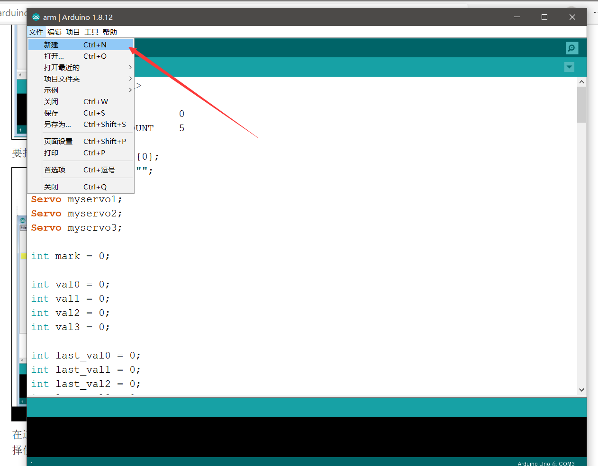Select 保存 Ctrl+S menu entry
Image resolution: width=598 pixels, height=466 pixels.
pyautogui.click(x=81, y=113)
